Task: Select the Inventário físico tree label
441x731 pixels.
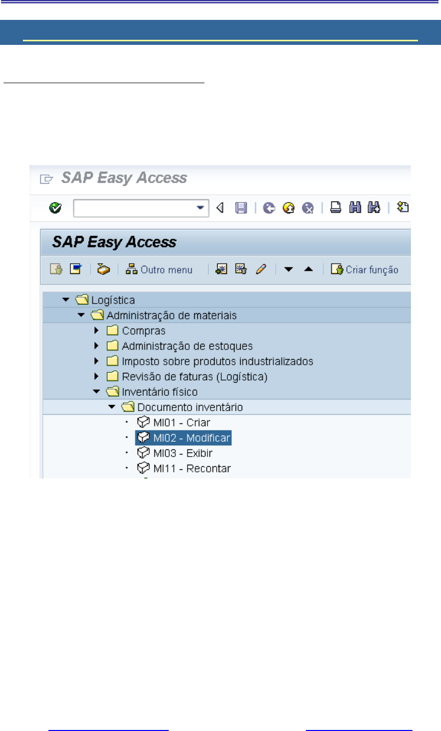Action: coord(160,392)
